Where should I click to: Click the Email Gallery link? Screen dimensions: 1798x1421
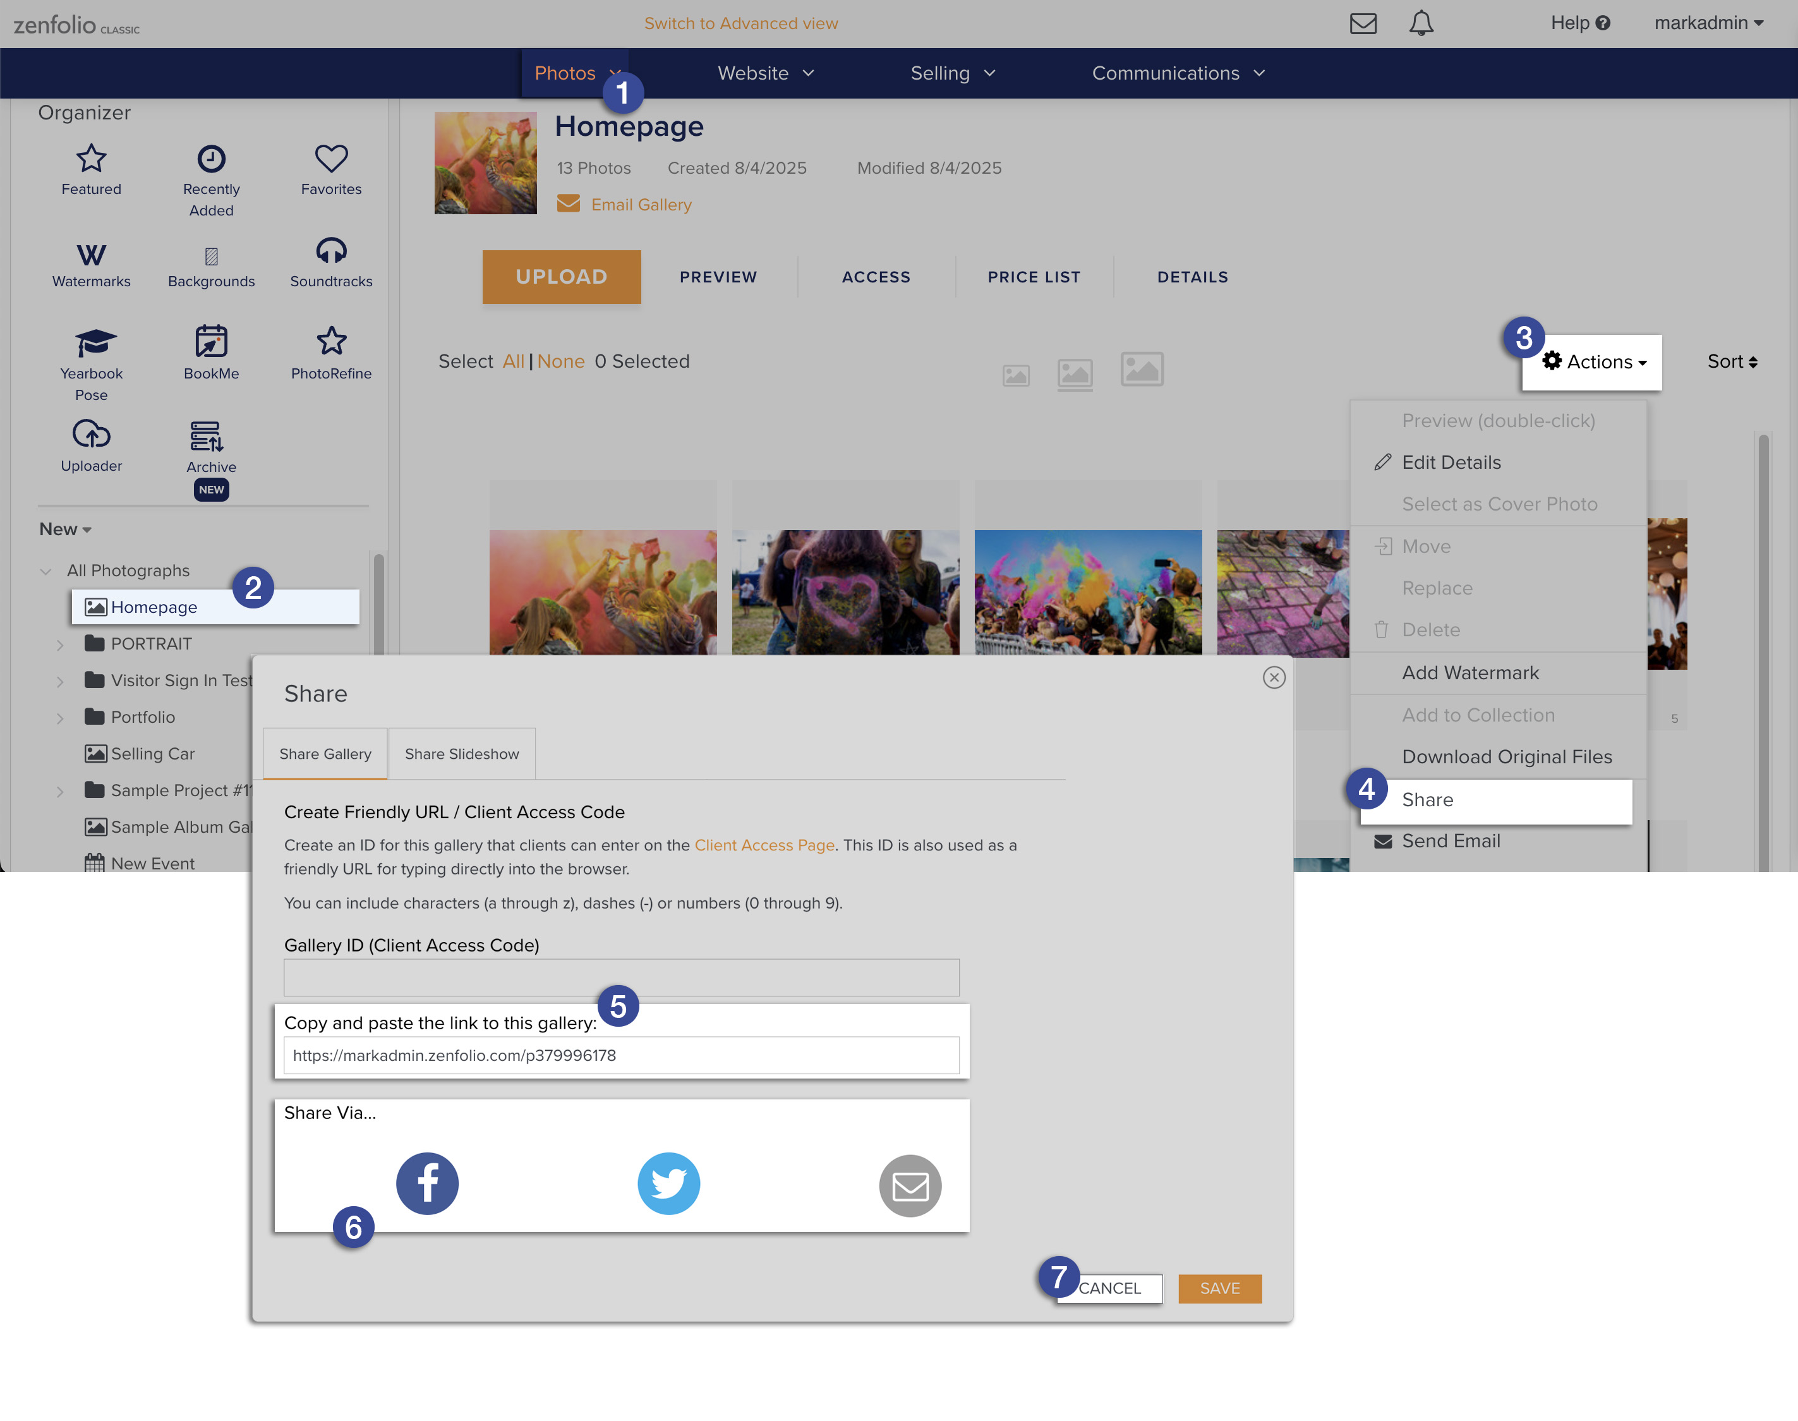641,205
